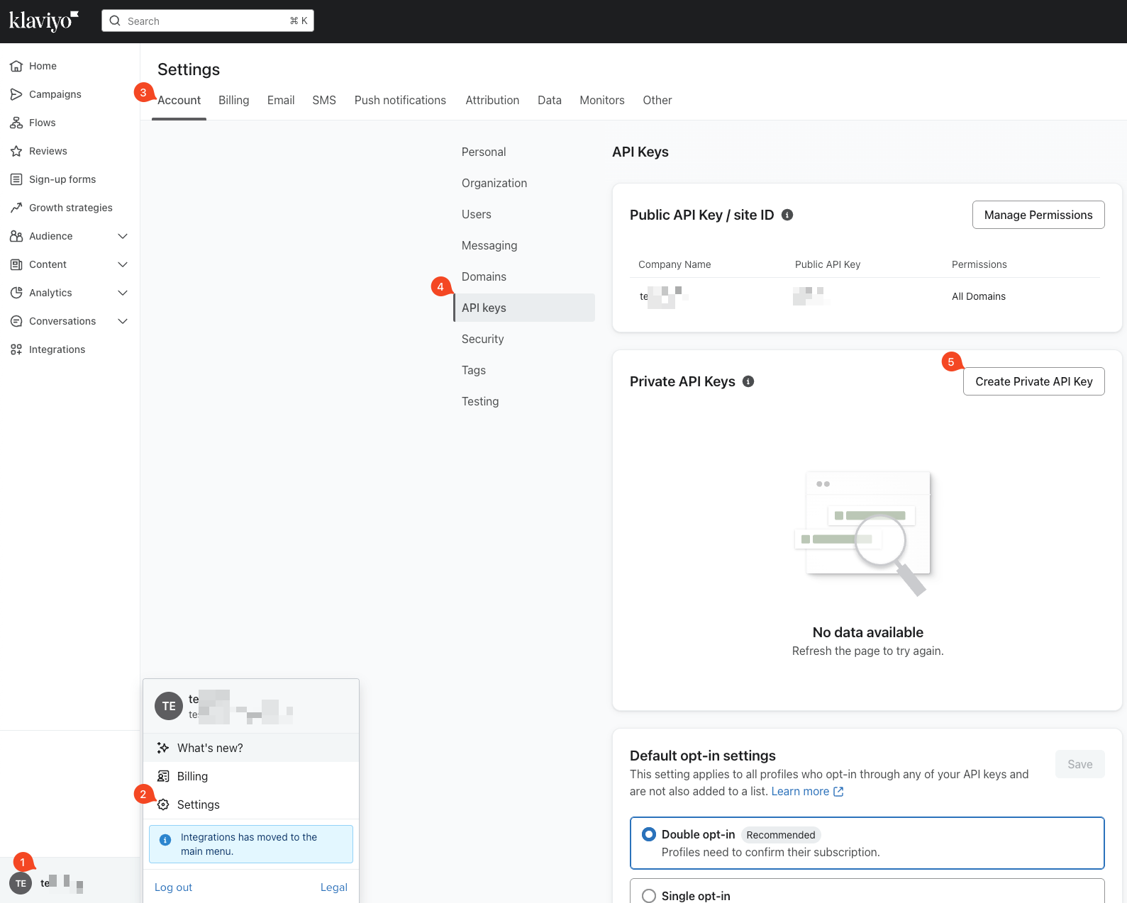The image size is (1127, 903).
Task: Expand the Analytics section chevron
Action: click(123, 293)
